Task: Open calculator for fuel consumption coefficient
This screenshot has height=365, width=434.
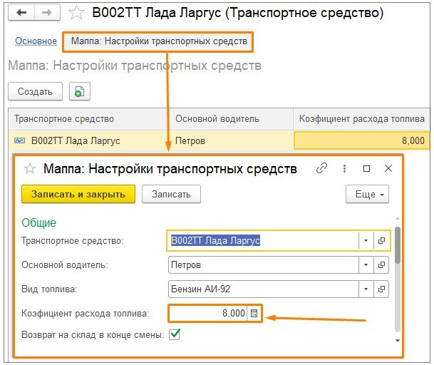Action: pos(254,313)
